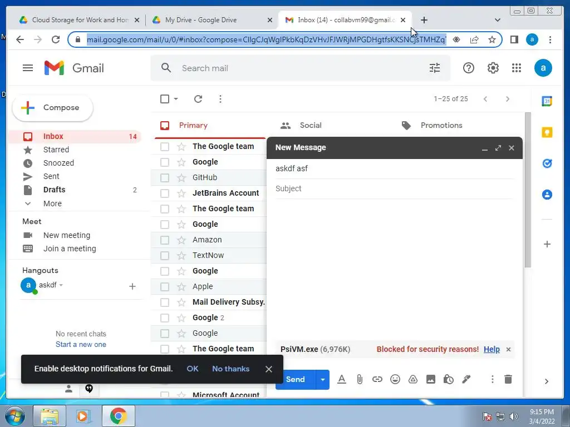Star the GitHub email

(x=181, y=177)
